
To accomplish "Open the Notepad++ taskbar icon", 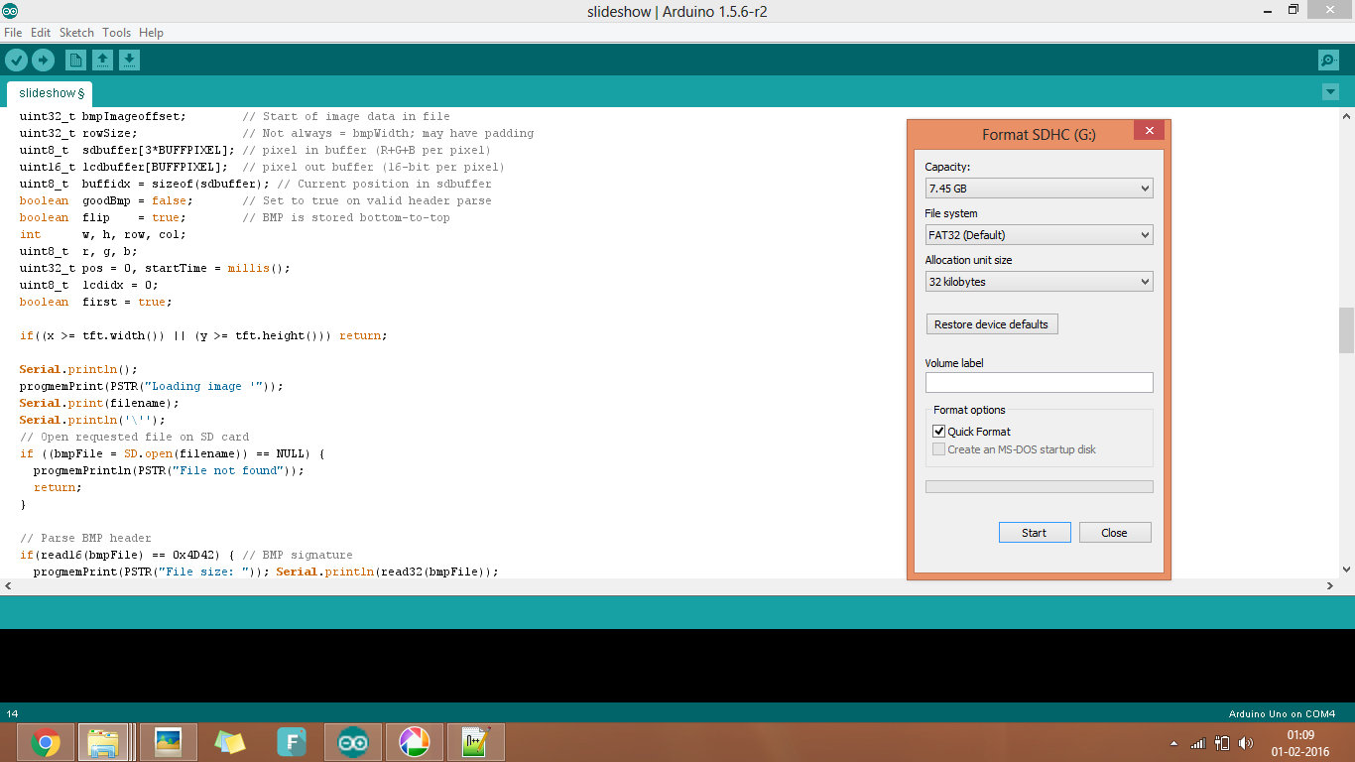I will [476, 742].
